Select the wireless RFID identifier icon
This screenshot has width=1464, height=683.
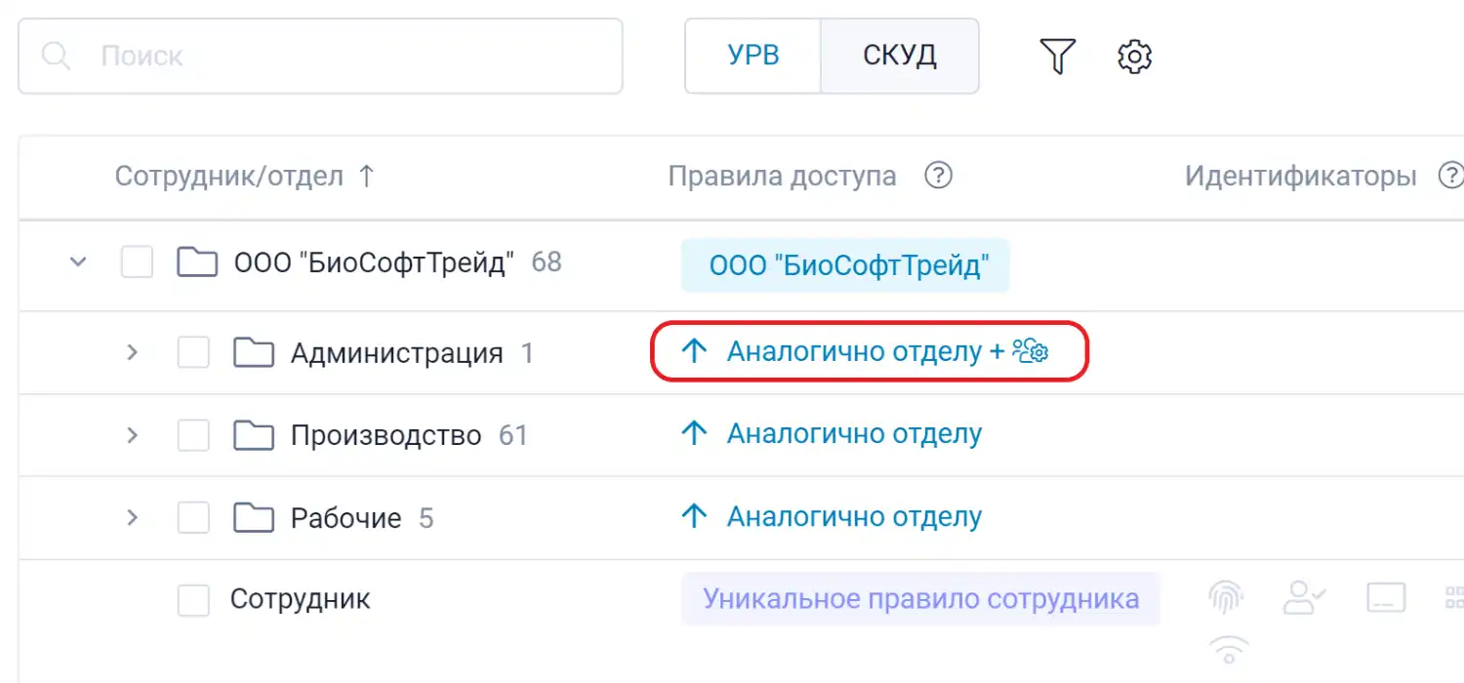(x=1229, y=648)
